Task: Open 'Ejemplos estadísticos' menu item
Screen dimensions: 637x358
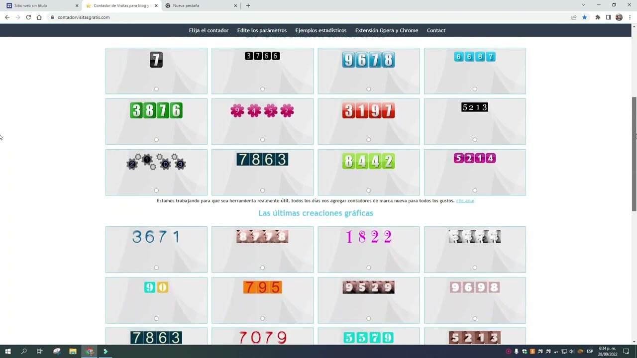Action: 321,30
